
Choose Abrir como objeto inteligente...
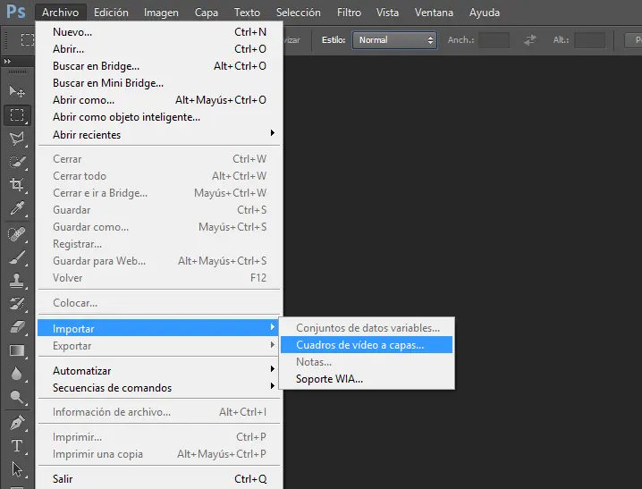[159, 117]
